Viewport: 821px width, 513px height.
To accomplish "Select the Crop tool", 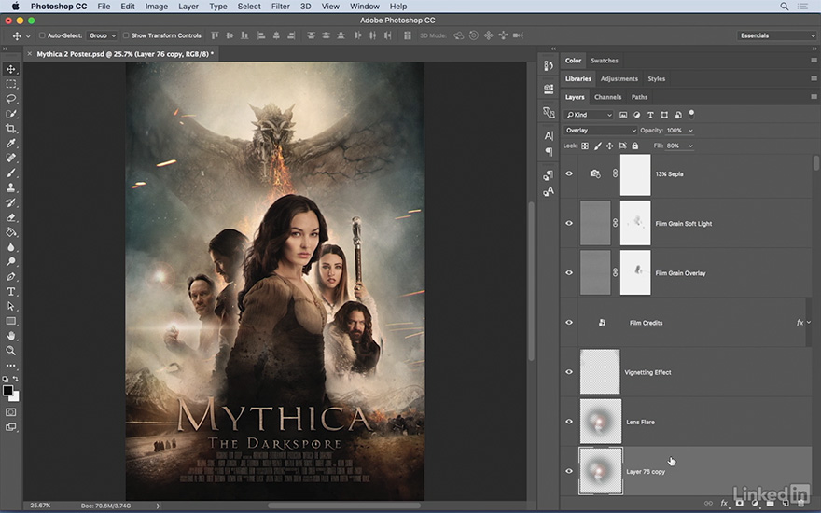I will pos(10,129).
